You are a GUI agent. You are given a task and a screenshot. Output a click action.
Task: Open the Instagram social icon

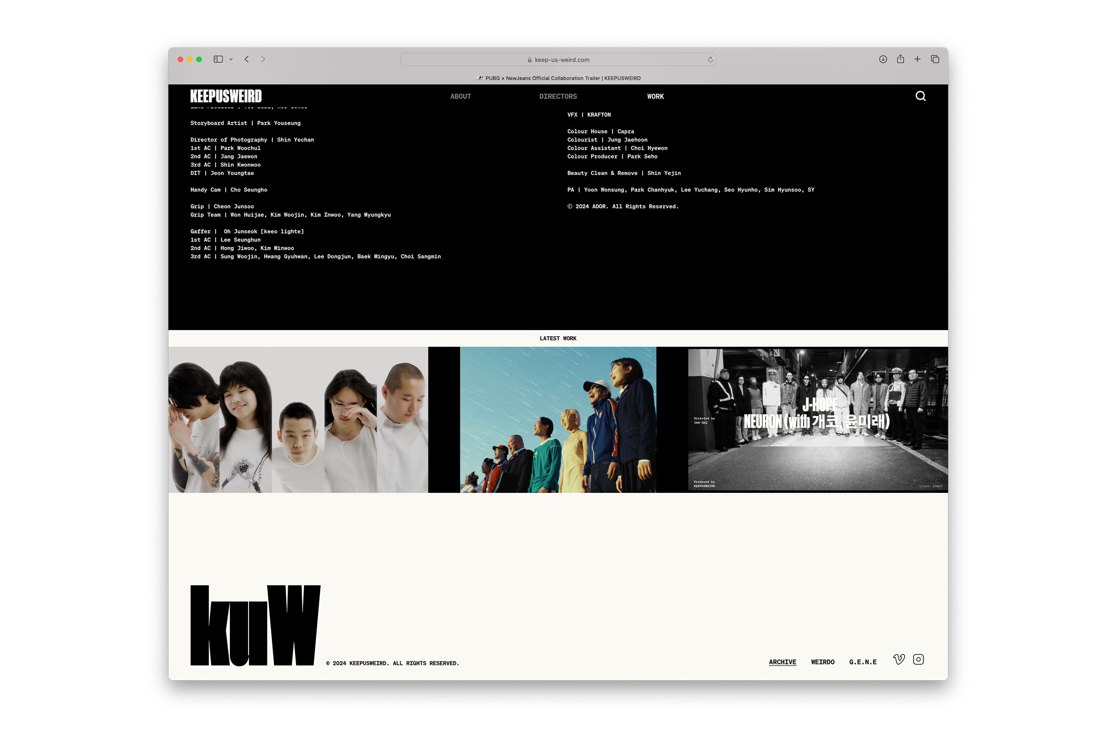coord(918,659)
